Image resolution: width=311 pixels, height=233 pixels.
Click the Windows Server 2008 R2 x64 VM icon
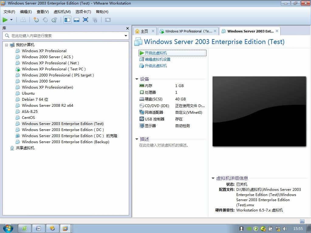click(18, 106)
